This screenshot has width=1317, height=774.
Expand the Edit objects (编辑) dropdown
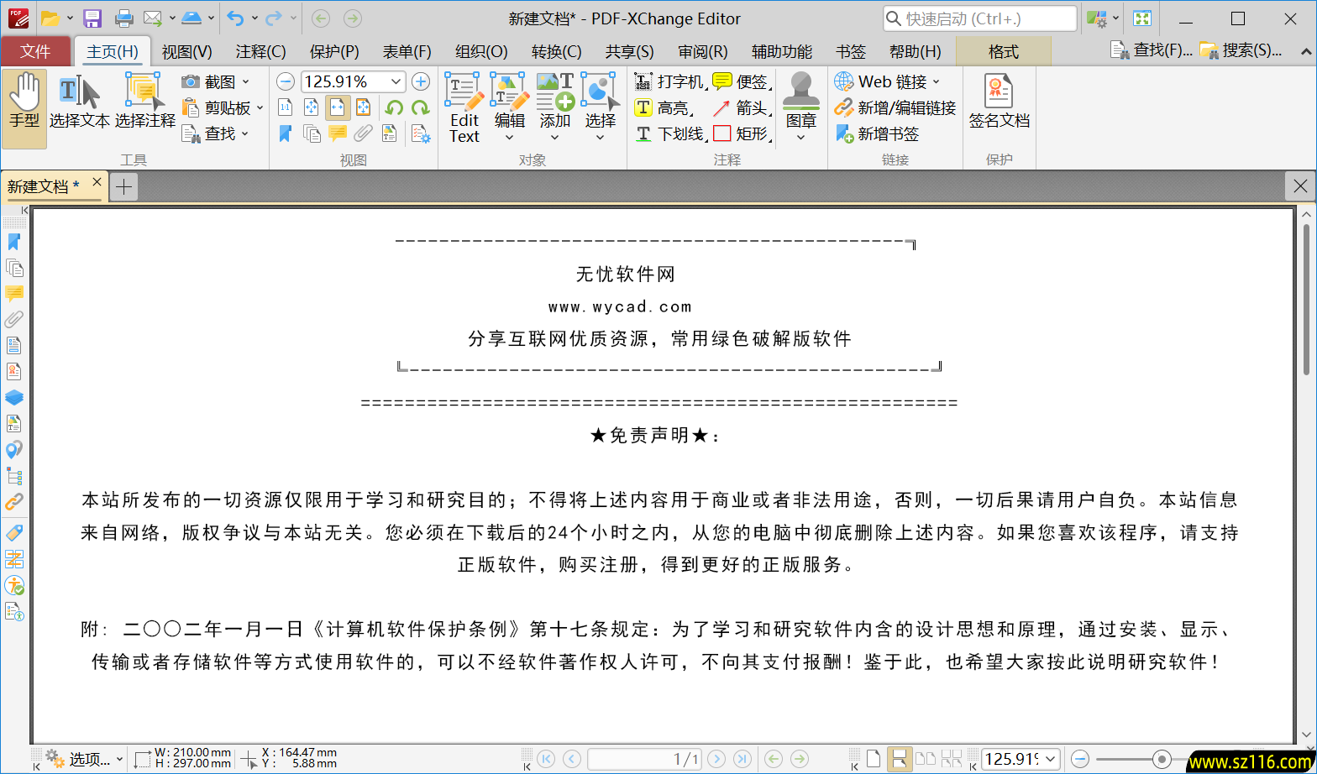509,138
